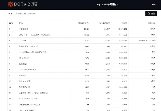Screen dimensions: 161x111
Task: Click the 755 peak value cell
Action: tap(88, 105)
